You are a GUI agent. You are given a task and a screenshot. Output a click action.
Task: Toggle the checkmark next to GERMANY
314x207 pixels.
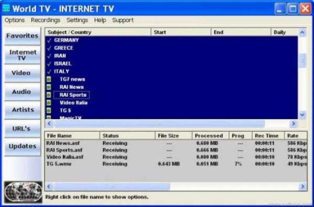point(49,40)
